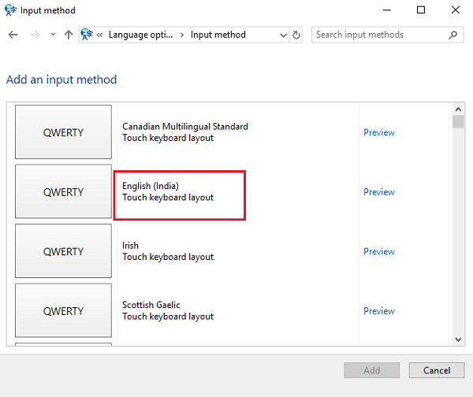Click the up one level arrow
Screen dimensions: 473x397
pyautogui.click(x=69, y=35)
